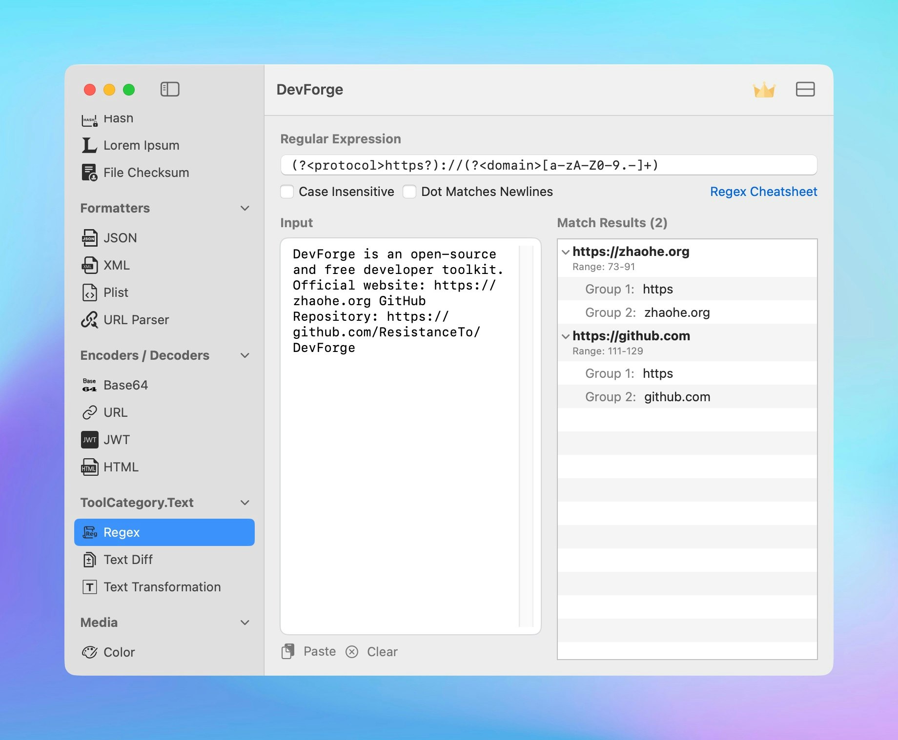
Task: Open the Text Diff icon
Action: point(89,560)
